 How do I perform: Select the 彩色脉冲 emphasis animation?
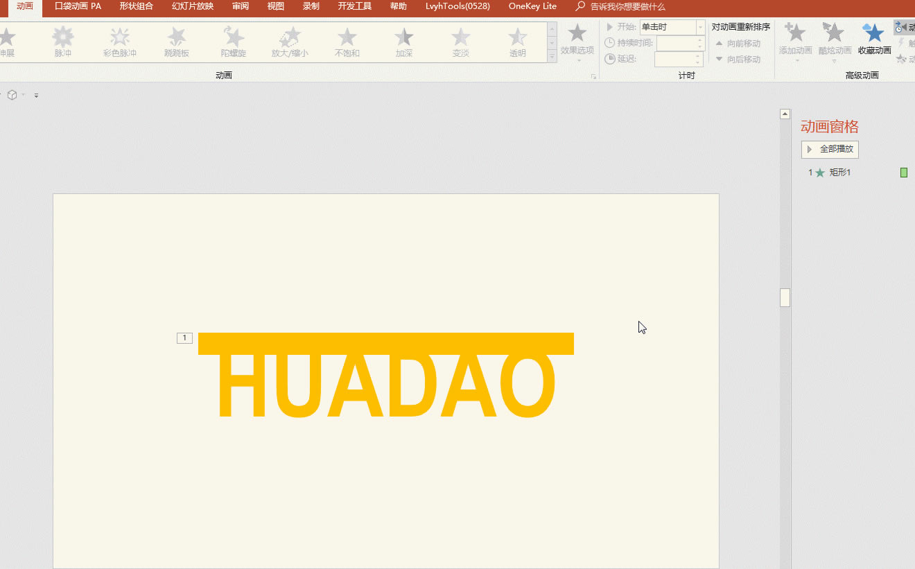(x=120, y=42)
